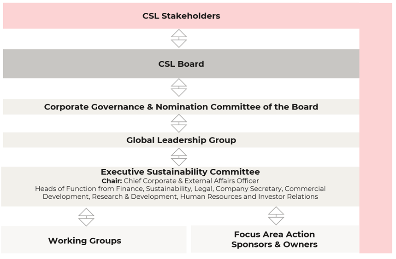Click the double arrow above Executive Sustainability Committee
The height and width of the screenshot is (259, 396).
(179, 157)
